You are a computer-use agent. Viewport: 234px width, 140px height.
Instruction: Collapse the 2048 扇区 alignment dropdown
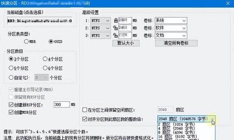(212, 119)
